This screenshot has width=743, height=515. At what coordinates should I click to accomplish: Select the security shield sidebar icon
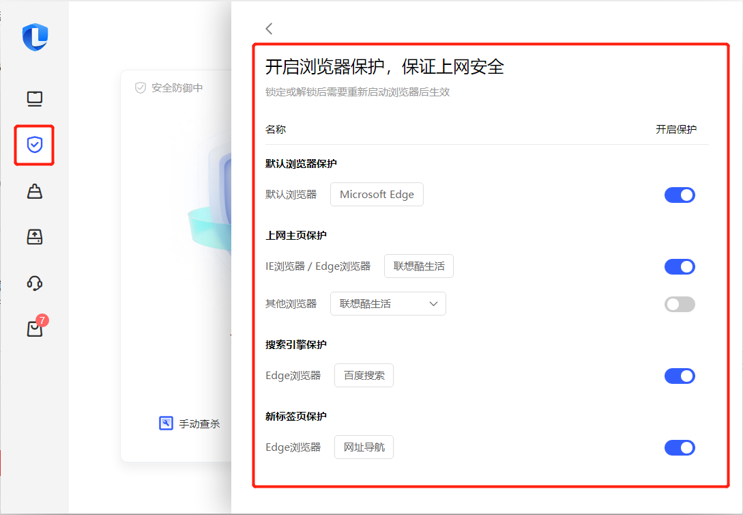coord(35,145)
